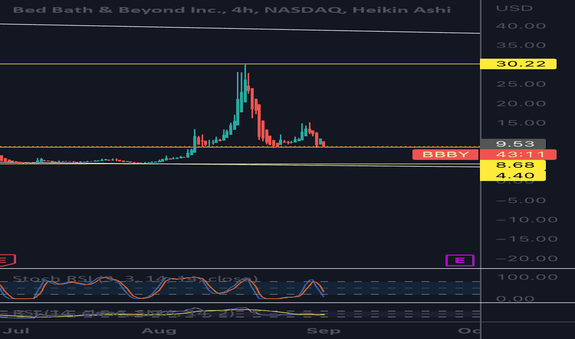This screenshot has height=339, width=575.
Task: Click the Stoch RSI indicator legend
Action: coord(135,279)
